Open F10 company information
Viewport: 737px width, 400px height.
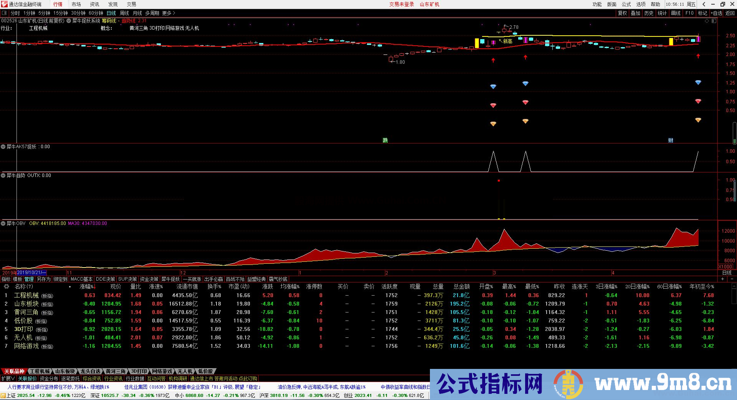[x=689, y=13]
